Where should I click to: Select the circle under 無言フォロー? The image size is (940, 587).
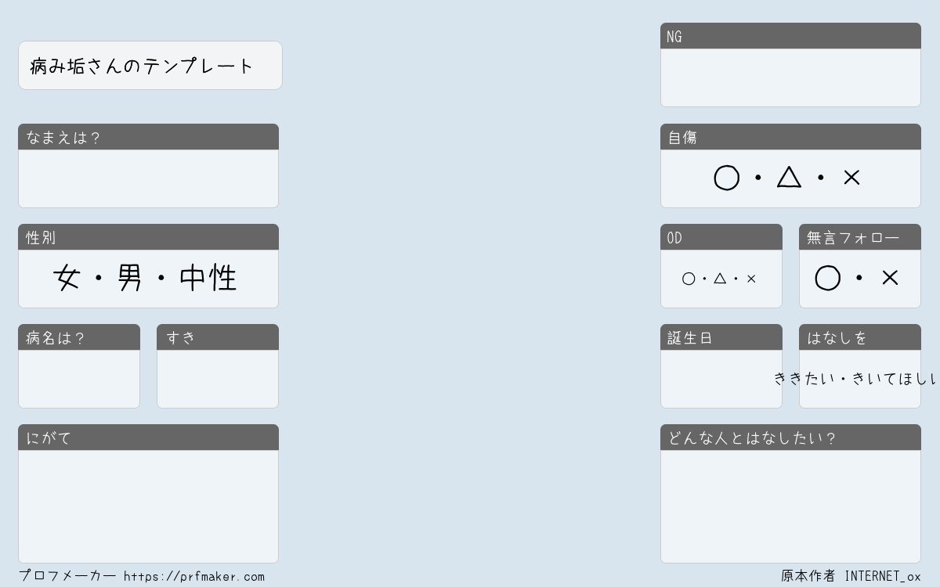point(827,278)
